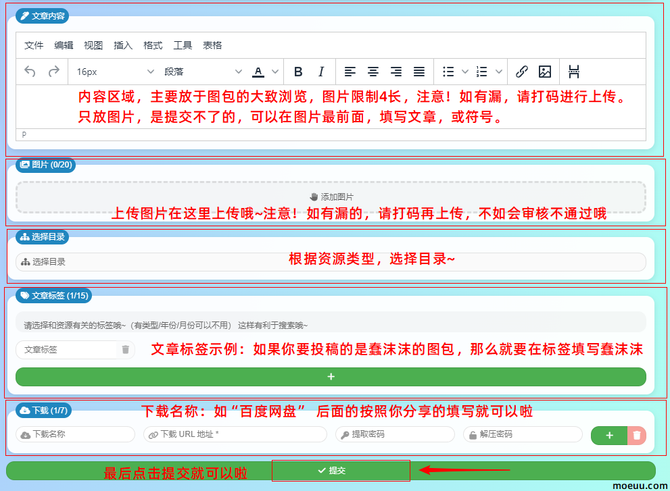Delete the 文章标签 tag via trash icon
The image size is (670, 491).
pos(126,350)
